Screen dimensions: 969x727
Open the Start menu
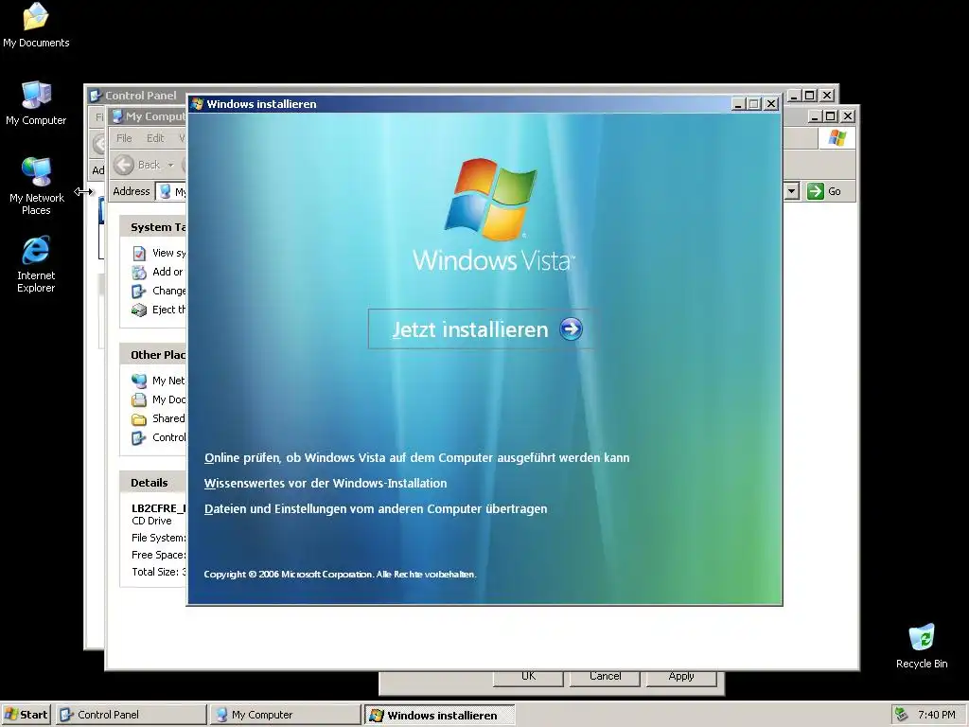click(x=26, y=715)
